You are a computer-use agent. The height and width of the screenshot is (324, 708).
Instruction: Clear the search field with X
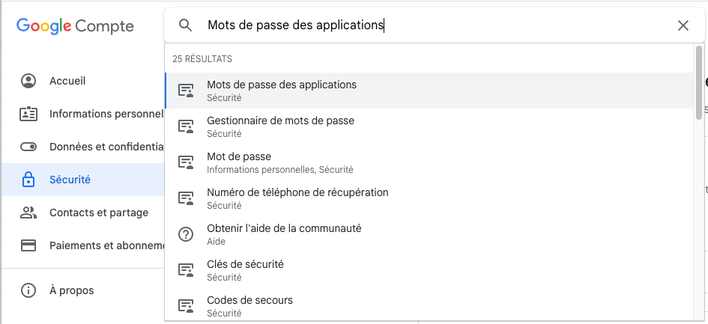point(683,25)
